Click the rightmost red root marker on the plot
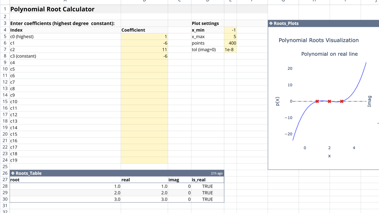379x213 pixels. point(342,101)
